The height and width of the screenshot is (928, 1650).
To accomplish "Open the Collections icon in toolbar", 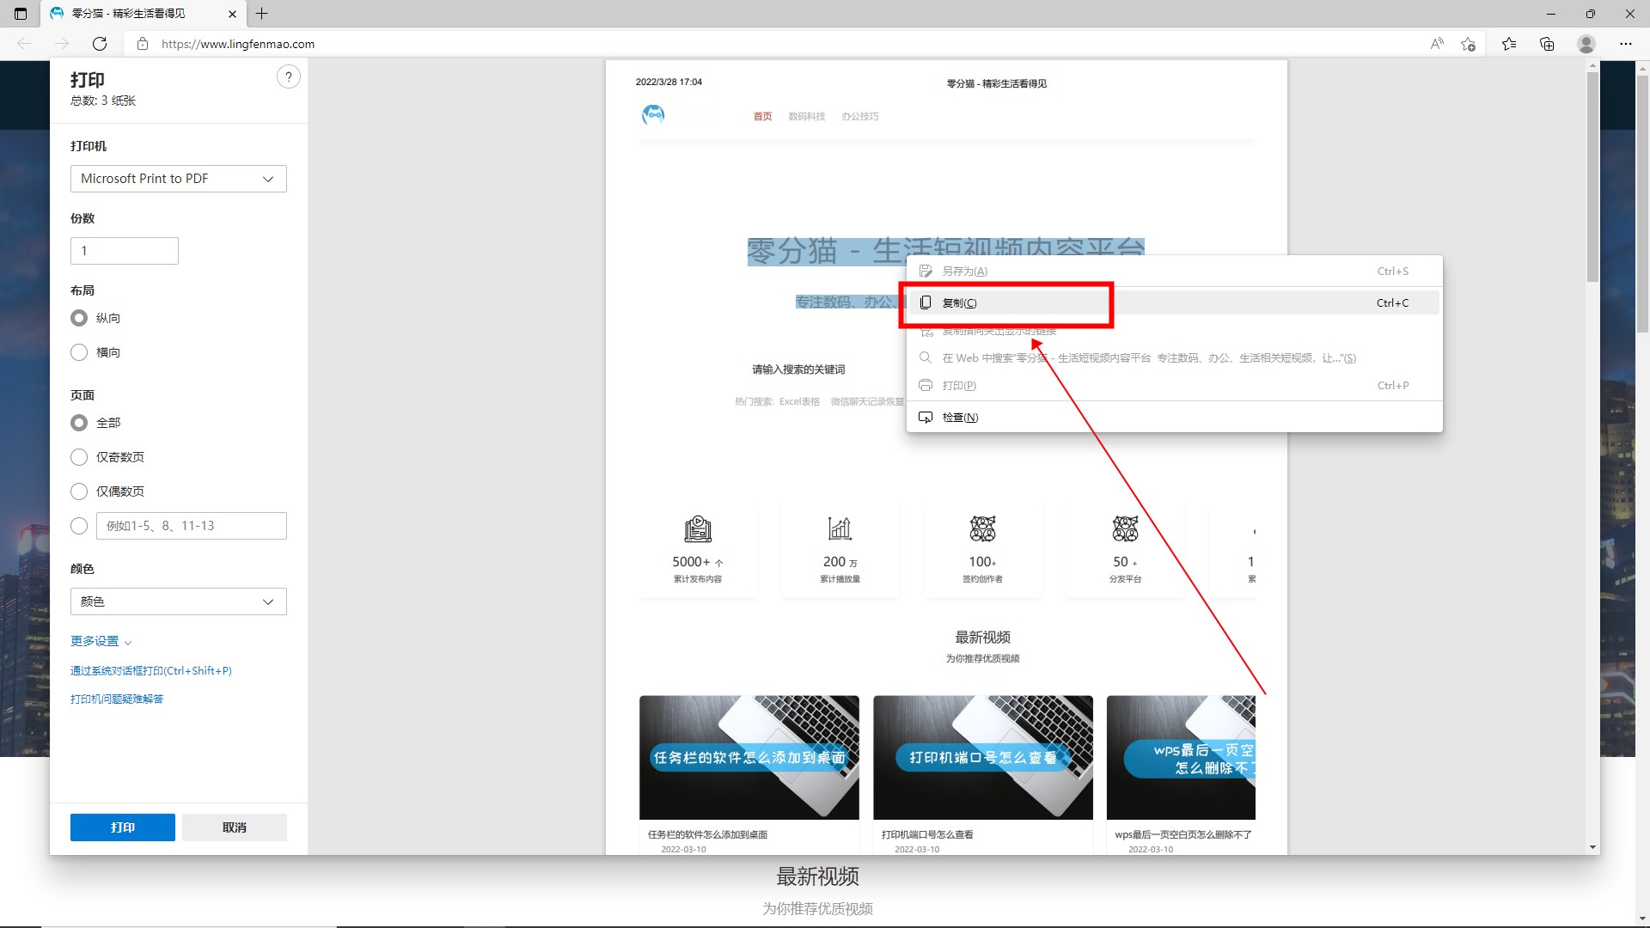I will [x=1547, y=44].
